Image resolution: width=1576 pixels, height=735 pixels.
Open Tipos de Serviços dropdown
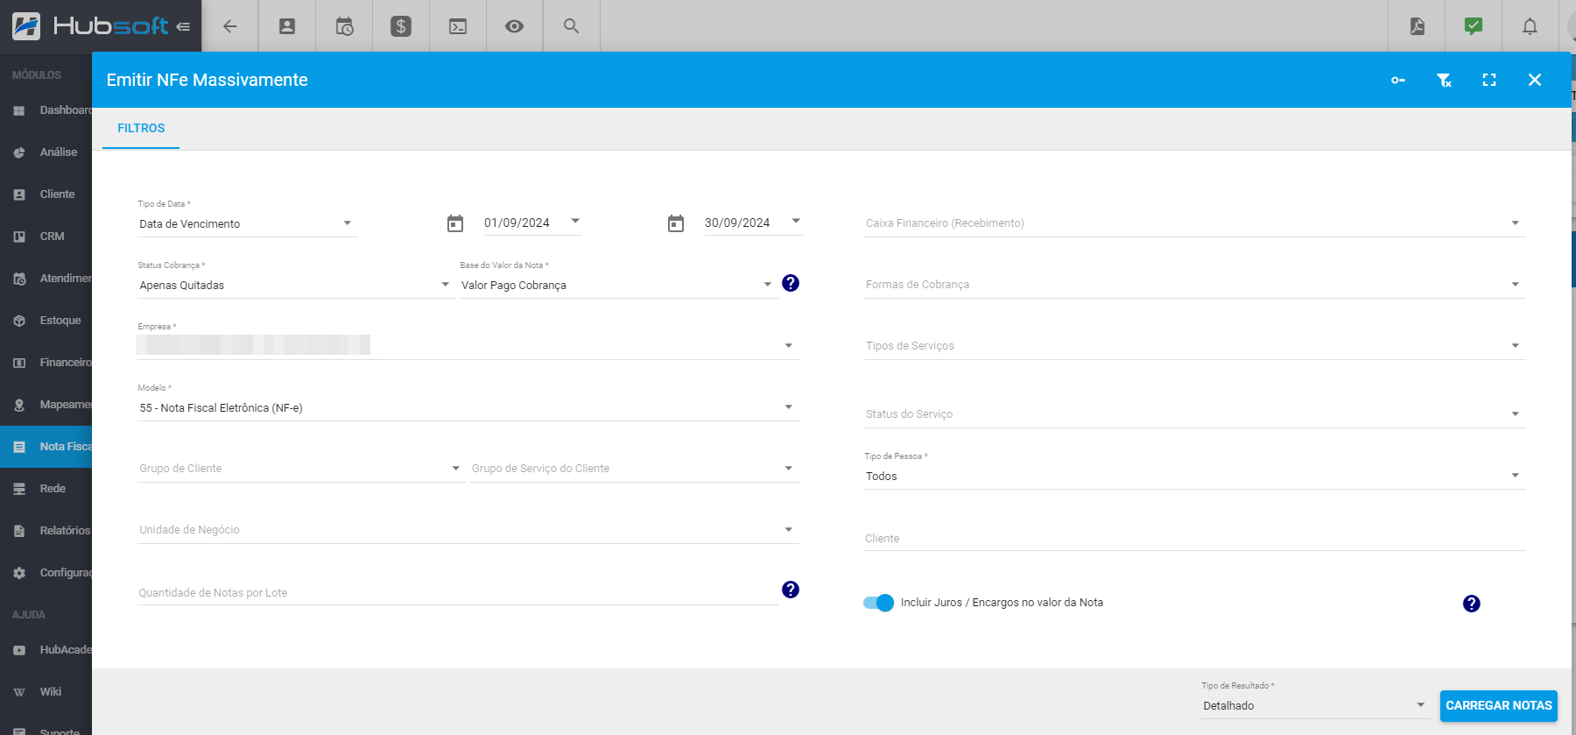tap(1194, 346)
